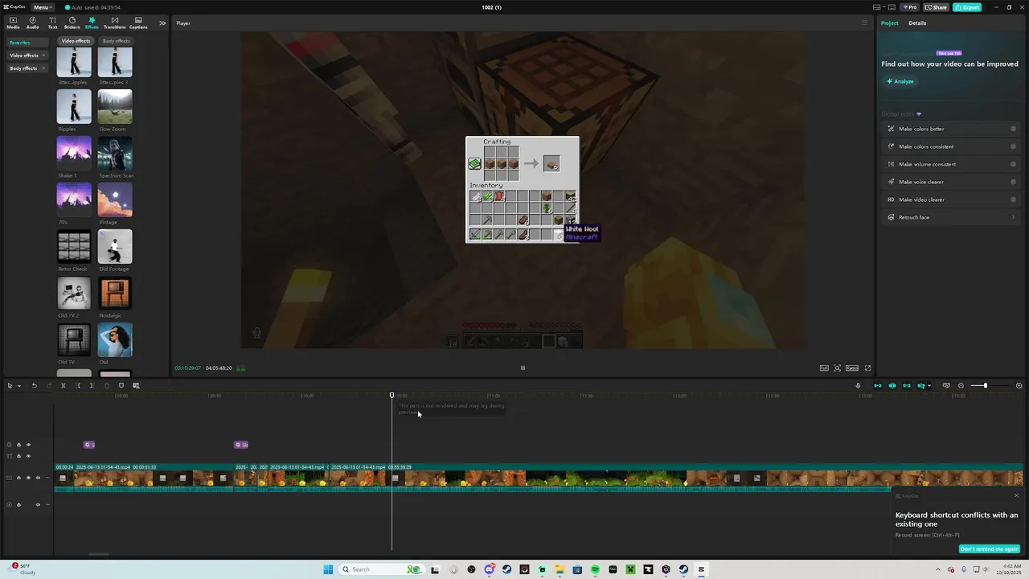This screenshot has width=1029, height=579.
Task: Open the Windows Start menu
Action: click(328, 569)
